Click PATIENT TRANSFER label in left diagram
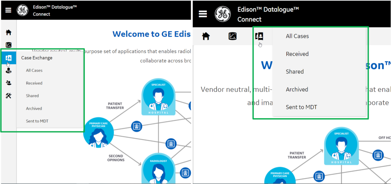 pos(115,106)
